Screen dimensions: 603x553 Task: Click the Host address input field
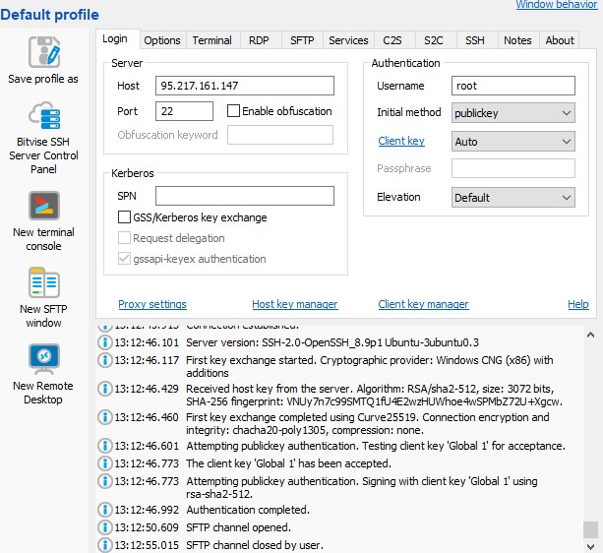(x=244, y=86)
